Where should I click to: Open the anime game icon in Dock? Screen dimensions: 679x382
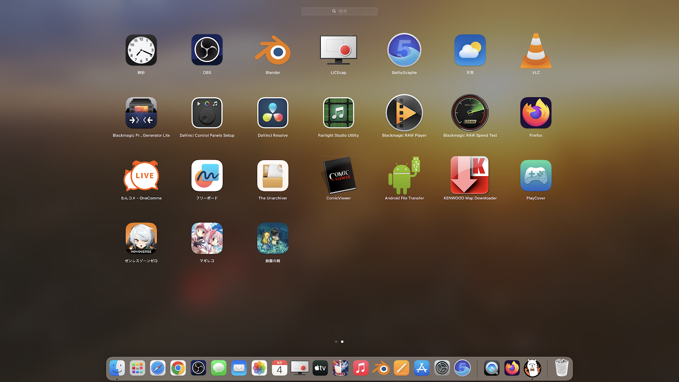[x=340, y=368]
